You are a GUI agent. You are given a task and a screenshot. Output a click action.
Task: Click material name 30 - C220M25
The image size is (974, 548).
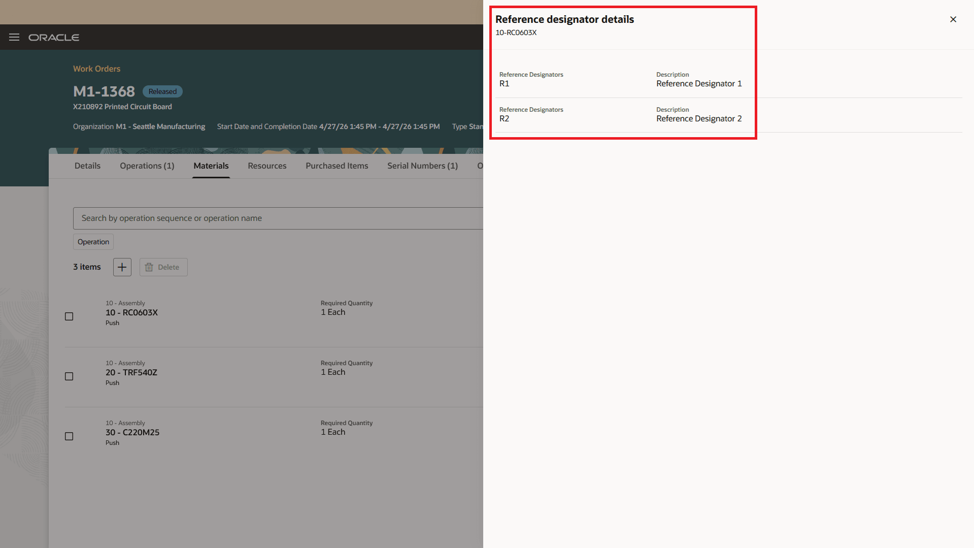(132, 432)
